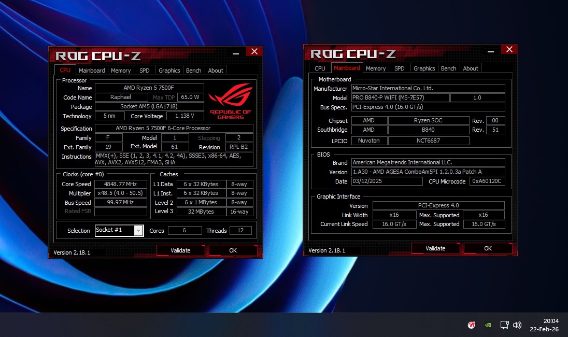This screenshot has width=568, height=337.
Task: Open the About tab in the motherboard window
Action: (x=471, y=68)
